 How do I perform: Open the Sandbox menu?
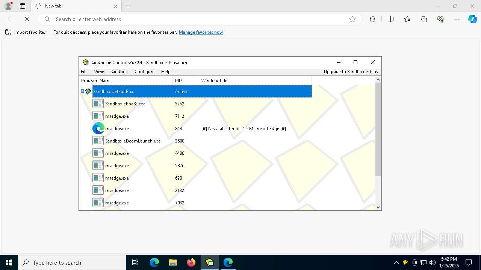tap(119, 72)
